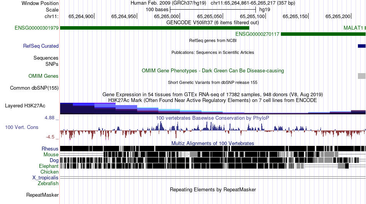366x204 pixels.
Task: Click the MALAT1 gene label
Action: 353,28
